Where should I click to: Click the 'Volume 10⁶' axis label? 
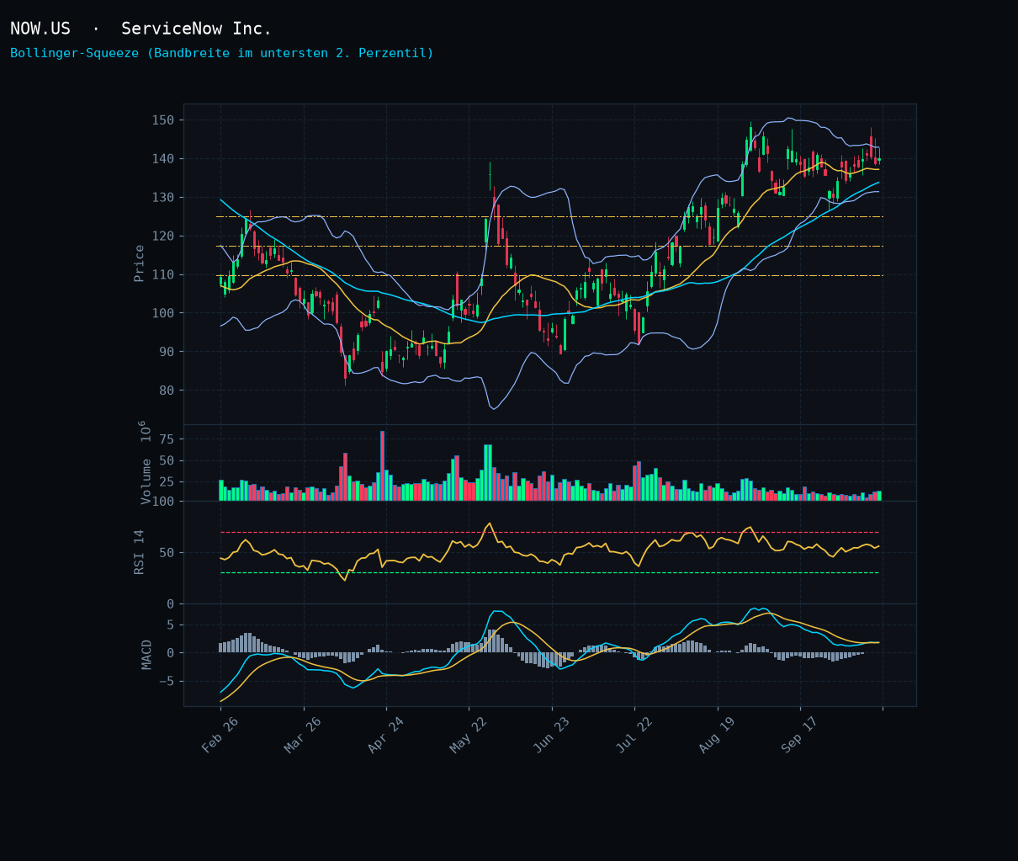145,462
